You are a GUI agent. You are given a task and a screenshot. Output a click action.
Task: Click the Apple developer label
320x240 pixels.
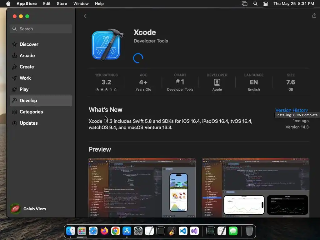pyautogui.click(x=217, y=89)
